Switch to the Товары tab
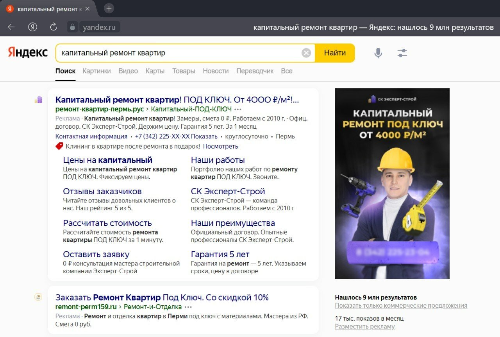The height and width of the screenshot is (337, 500). (x=184, y=71)
